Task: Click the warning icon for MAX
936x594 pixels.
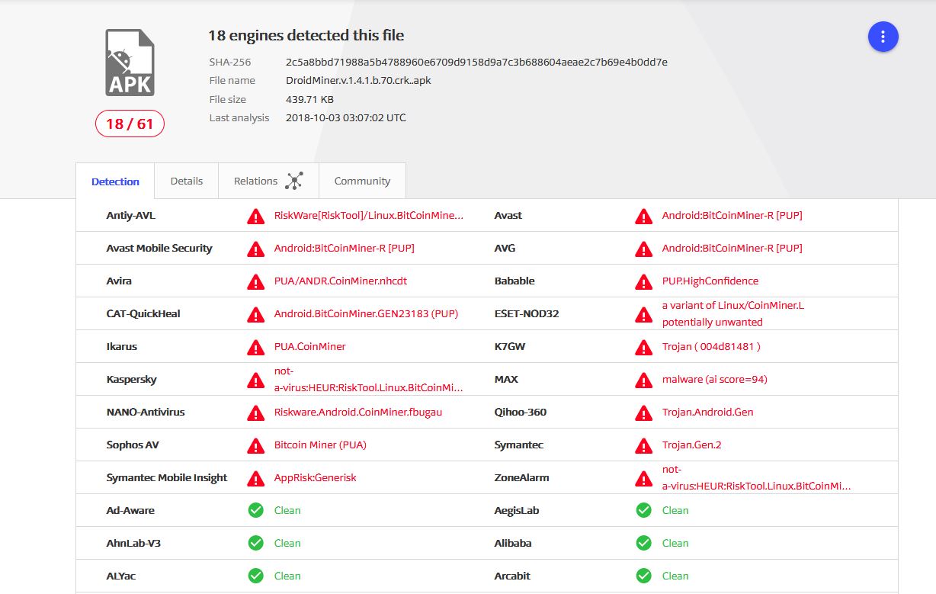Action: [644, 380]
